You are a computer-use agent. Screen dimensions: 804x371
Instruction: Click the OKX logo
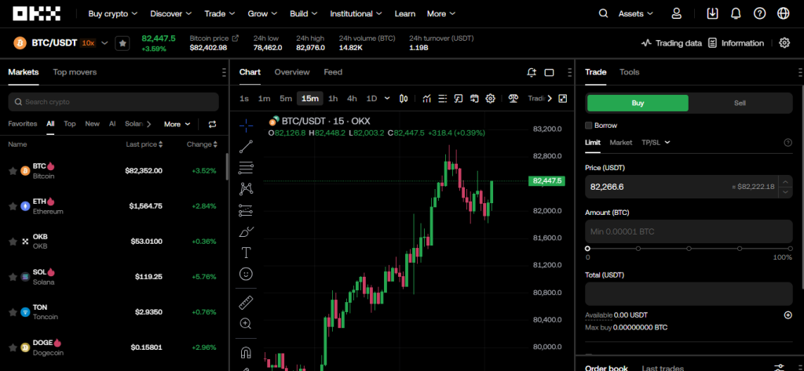36,14
